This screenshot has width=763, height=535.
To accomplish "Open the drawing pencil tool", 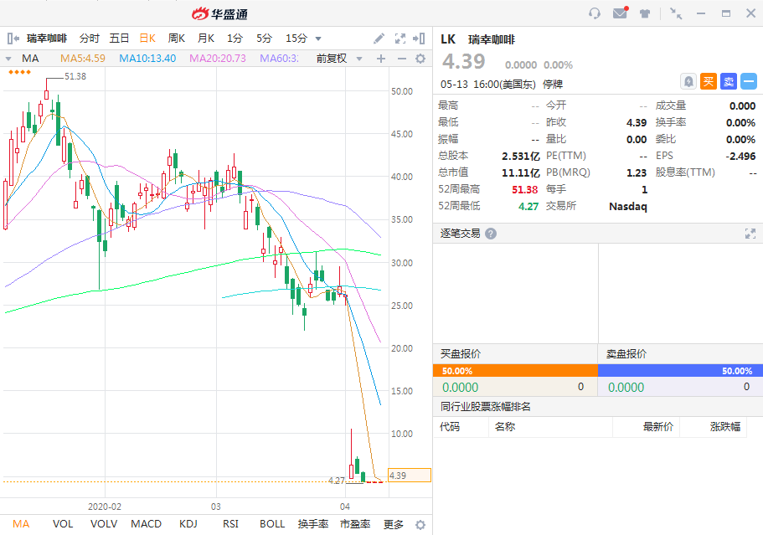I will coord(379,39).
